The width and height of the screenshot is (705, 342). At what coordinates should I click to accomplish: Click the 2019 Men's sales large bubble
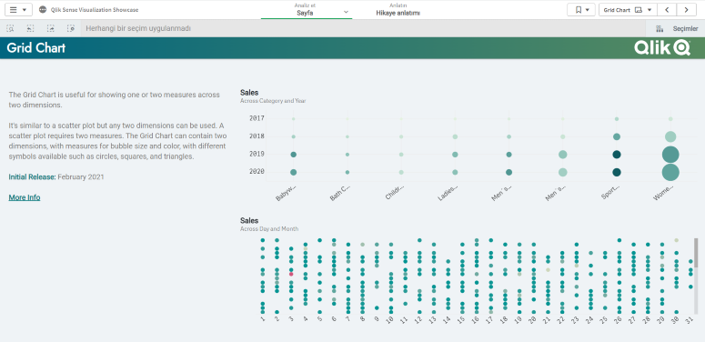point(562,155)
